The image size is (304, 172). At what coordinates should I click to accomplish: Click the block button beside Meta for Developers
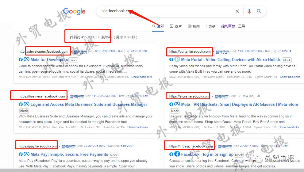click(x=74, y=60)
